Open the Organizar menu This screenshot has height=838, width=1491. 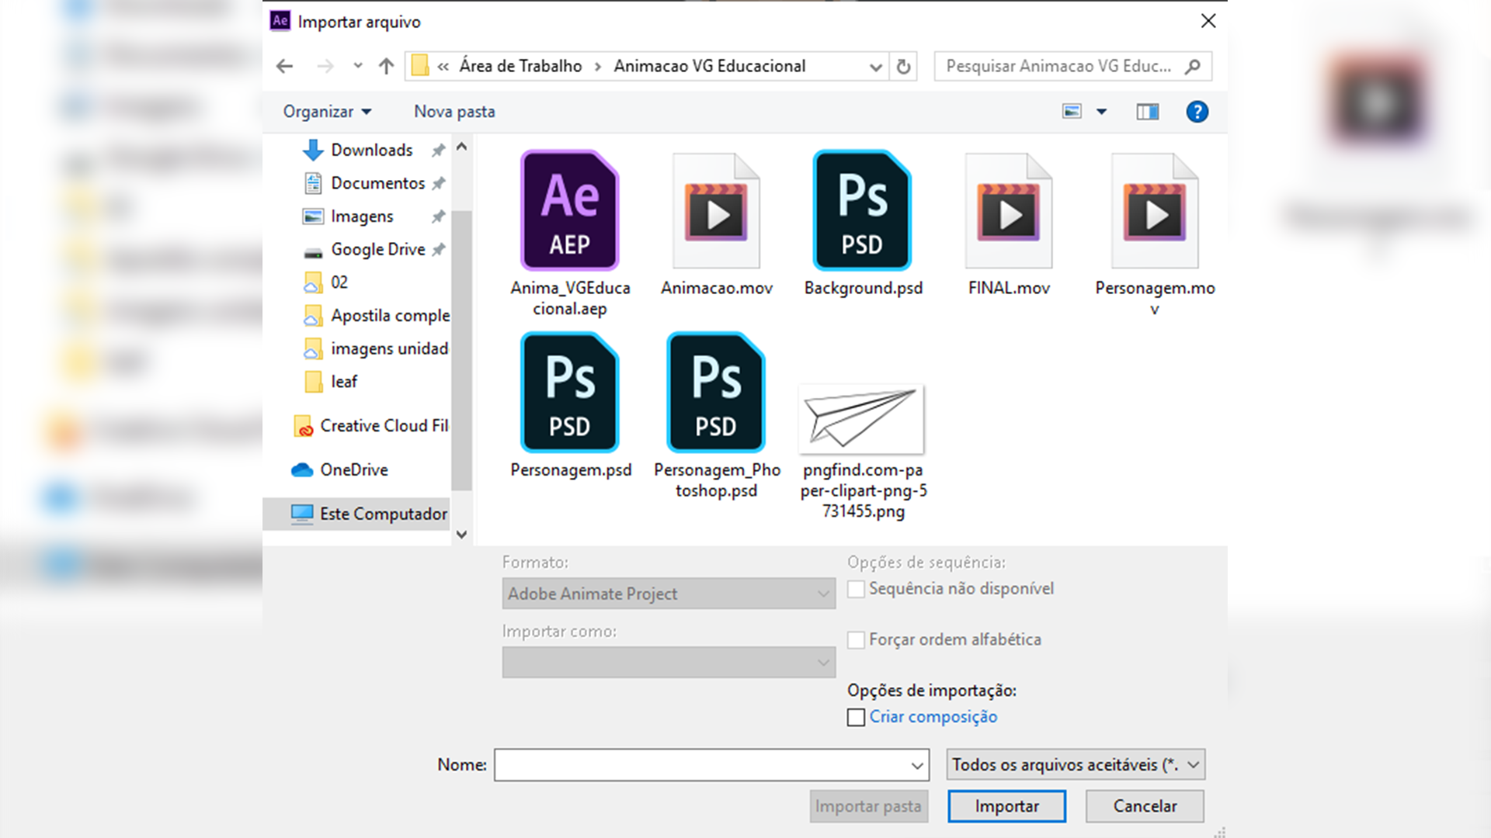(327, 112)
